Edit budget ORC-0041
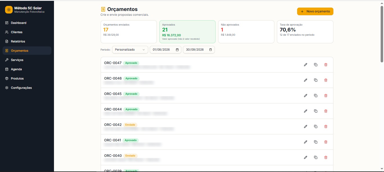The image size is (384, 172). click(306, 142)
